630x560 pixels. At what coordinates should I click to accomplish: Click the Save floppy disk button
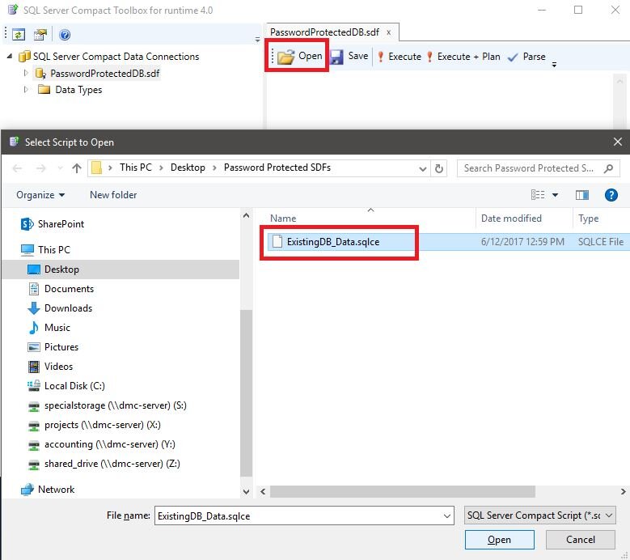pos(349,57)
